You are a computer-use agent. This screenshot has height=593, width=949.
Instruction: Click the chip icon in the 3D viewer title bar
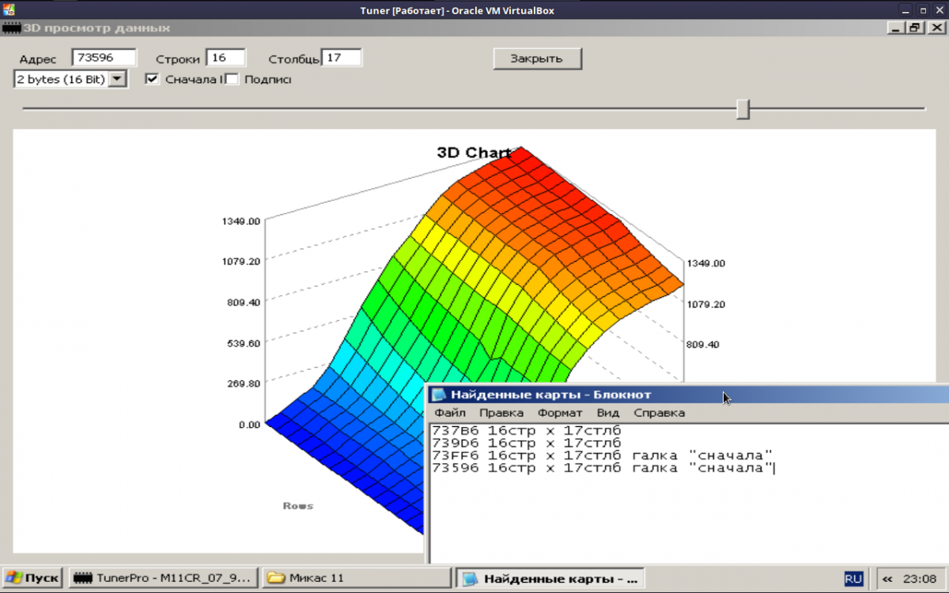click(x=11, y=28)
